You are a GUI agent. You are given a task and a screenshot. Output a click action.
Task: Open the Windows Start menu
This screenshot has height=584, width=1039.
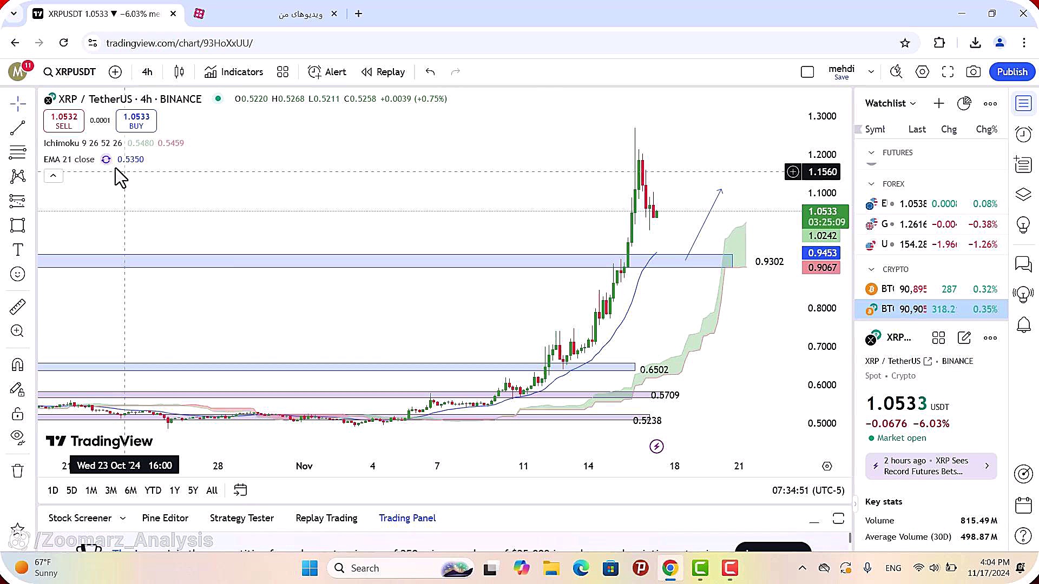310,568
